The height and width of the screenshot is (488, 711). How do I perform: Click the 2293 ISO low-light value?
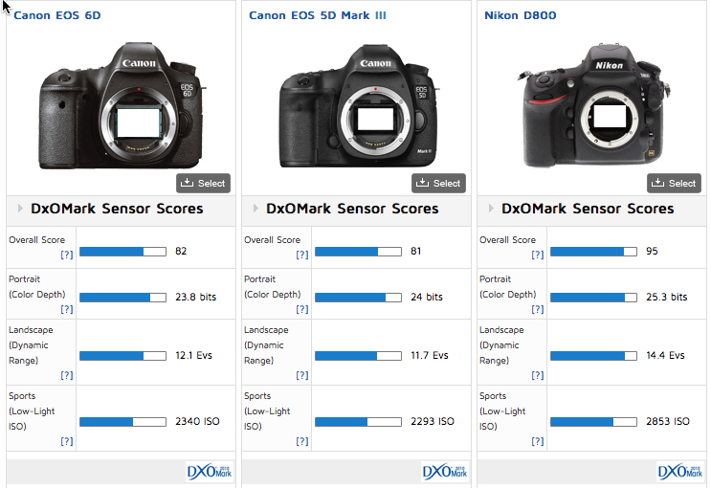click(433, 421)
